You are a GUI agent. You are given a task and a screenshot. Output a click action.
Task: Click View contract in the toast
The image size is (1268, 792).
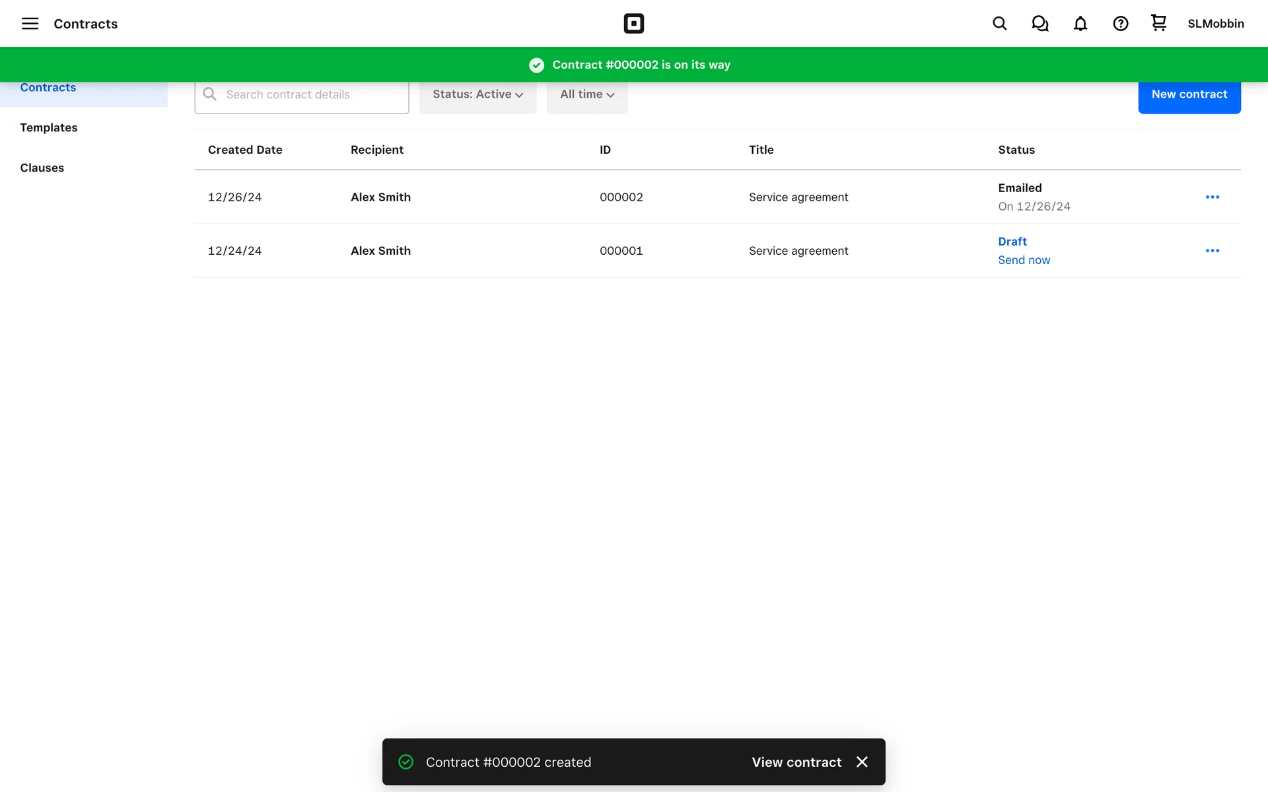796,762
